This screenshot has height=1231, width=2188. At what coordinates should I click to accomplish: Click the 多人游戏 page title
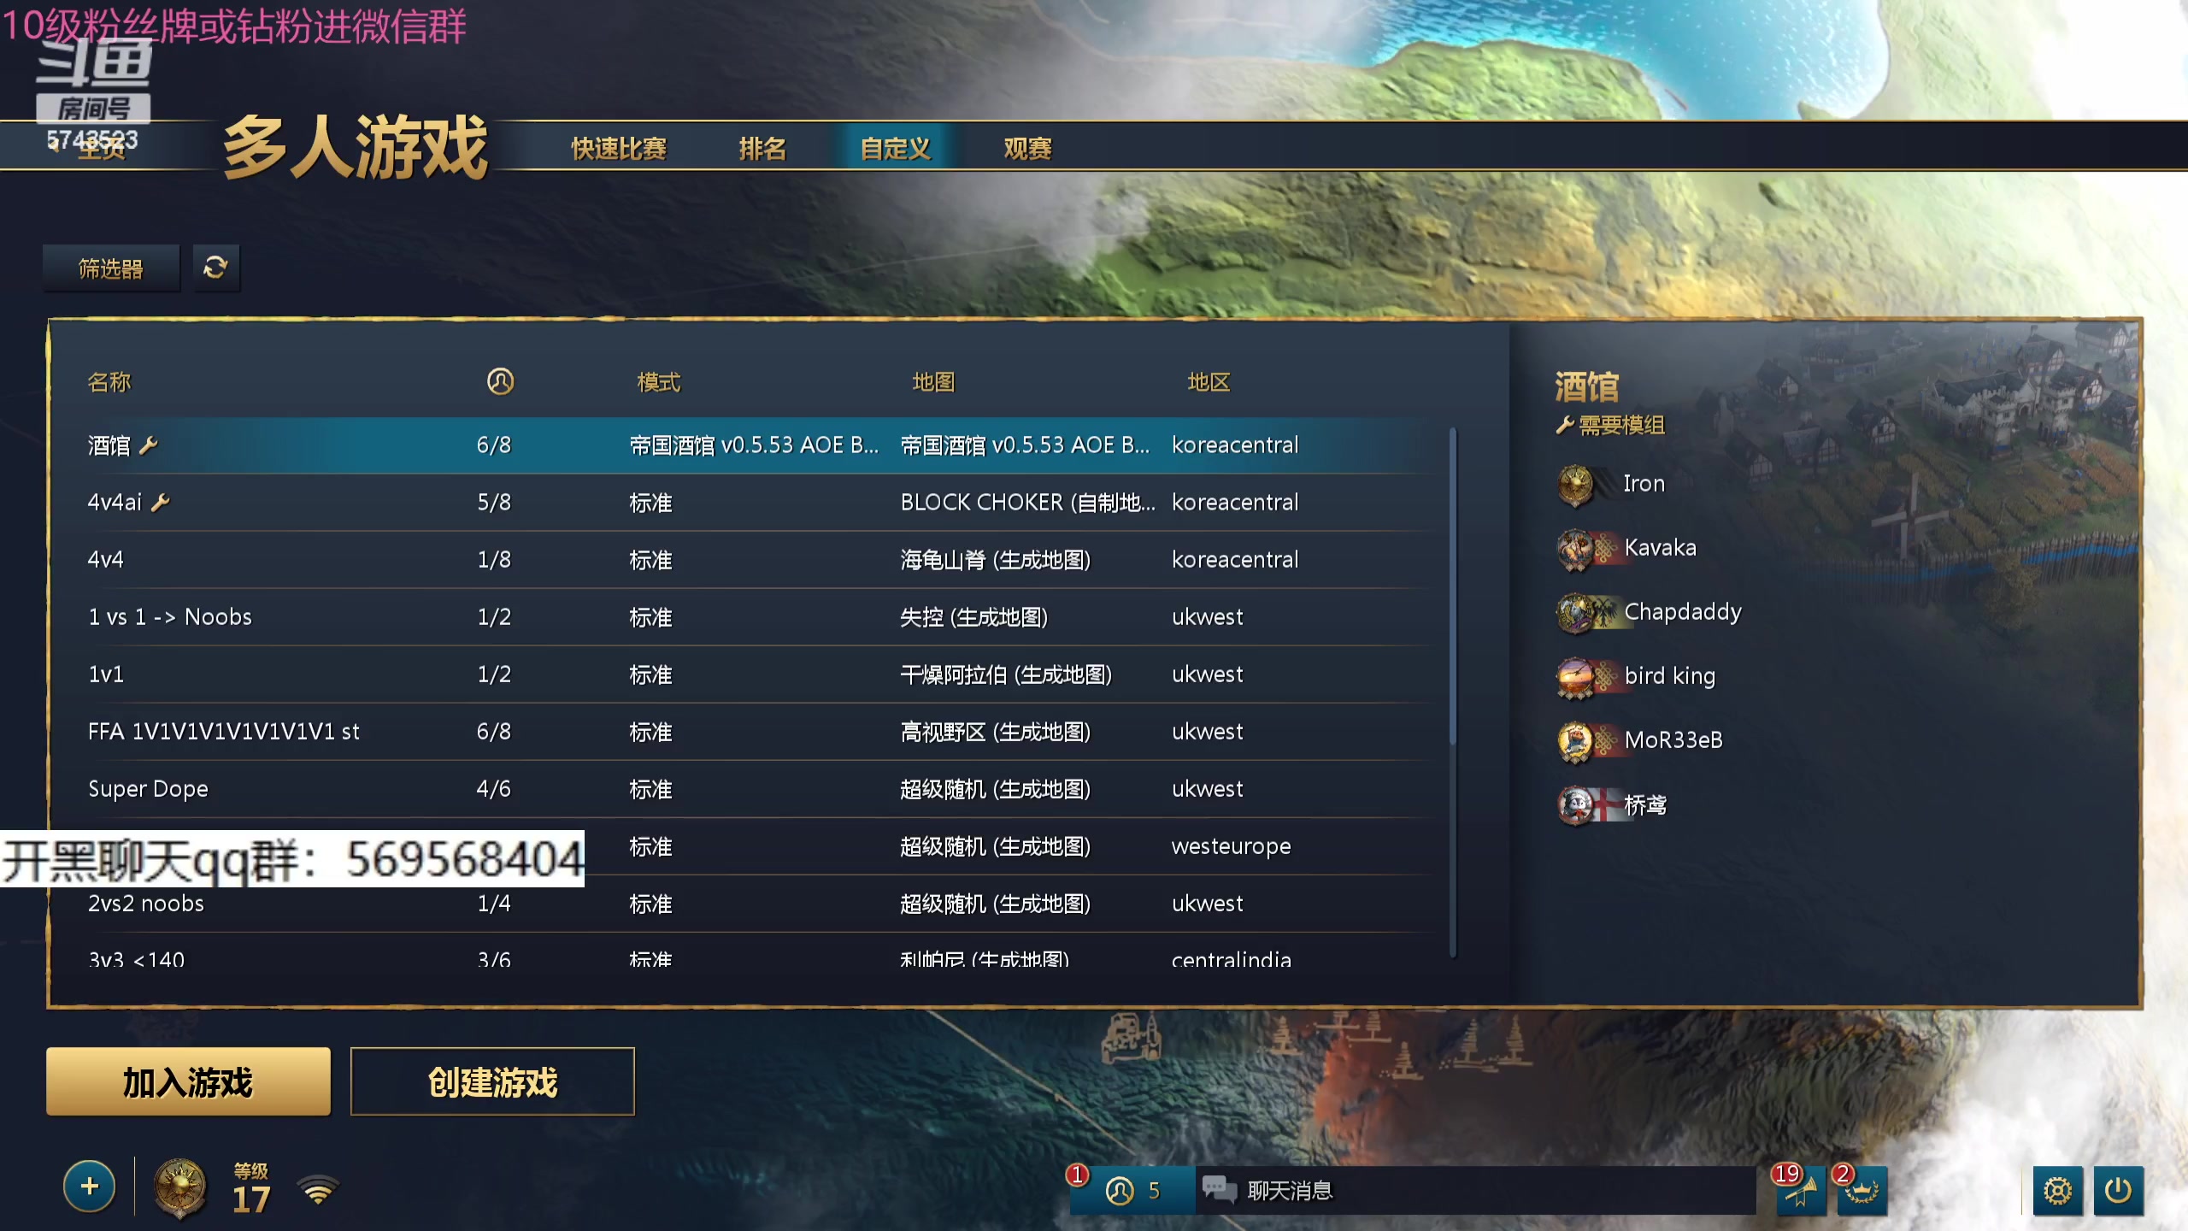(355, 147)
